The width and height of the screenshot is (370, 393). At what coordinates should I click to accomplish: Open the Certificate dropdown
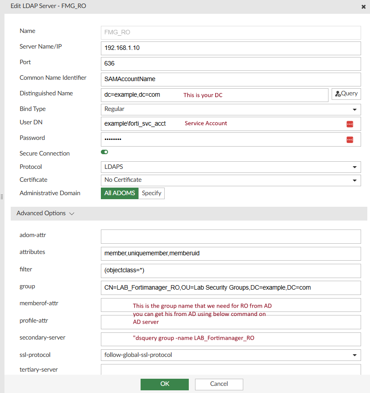[231, 180]
